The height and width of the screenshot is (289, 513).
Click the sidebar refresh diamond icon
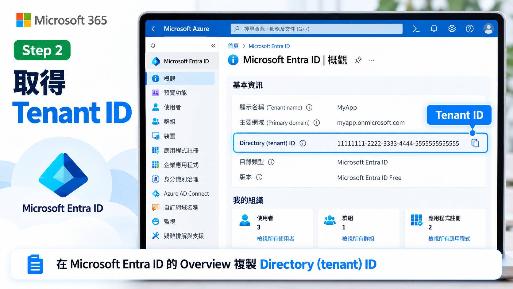click(x=153, y=46)
